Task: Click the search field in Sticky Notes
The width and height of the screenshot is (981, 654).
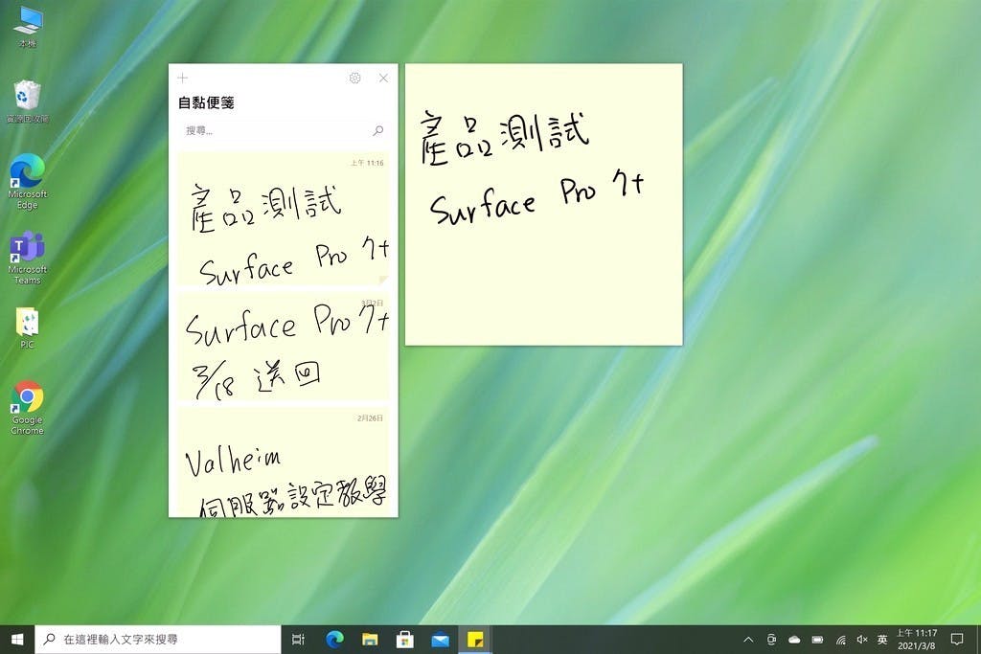Action: (283, 130)
